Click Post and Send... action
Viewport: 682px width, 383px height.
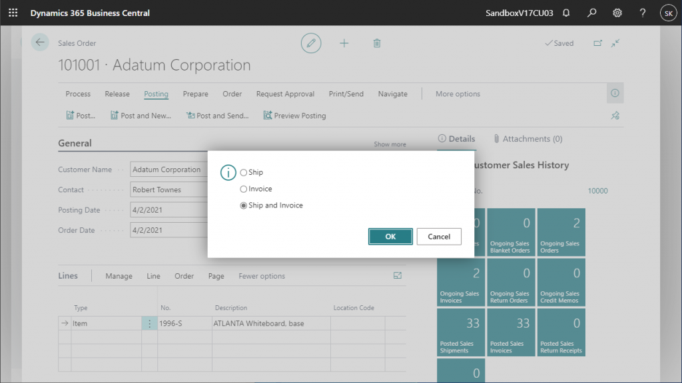point(218,116)
